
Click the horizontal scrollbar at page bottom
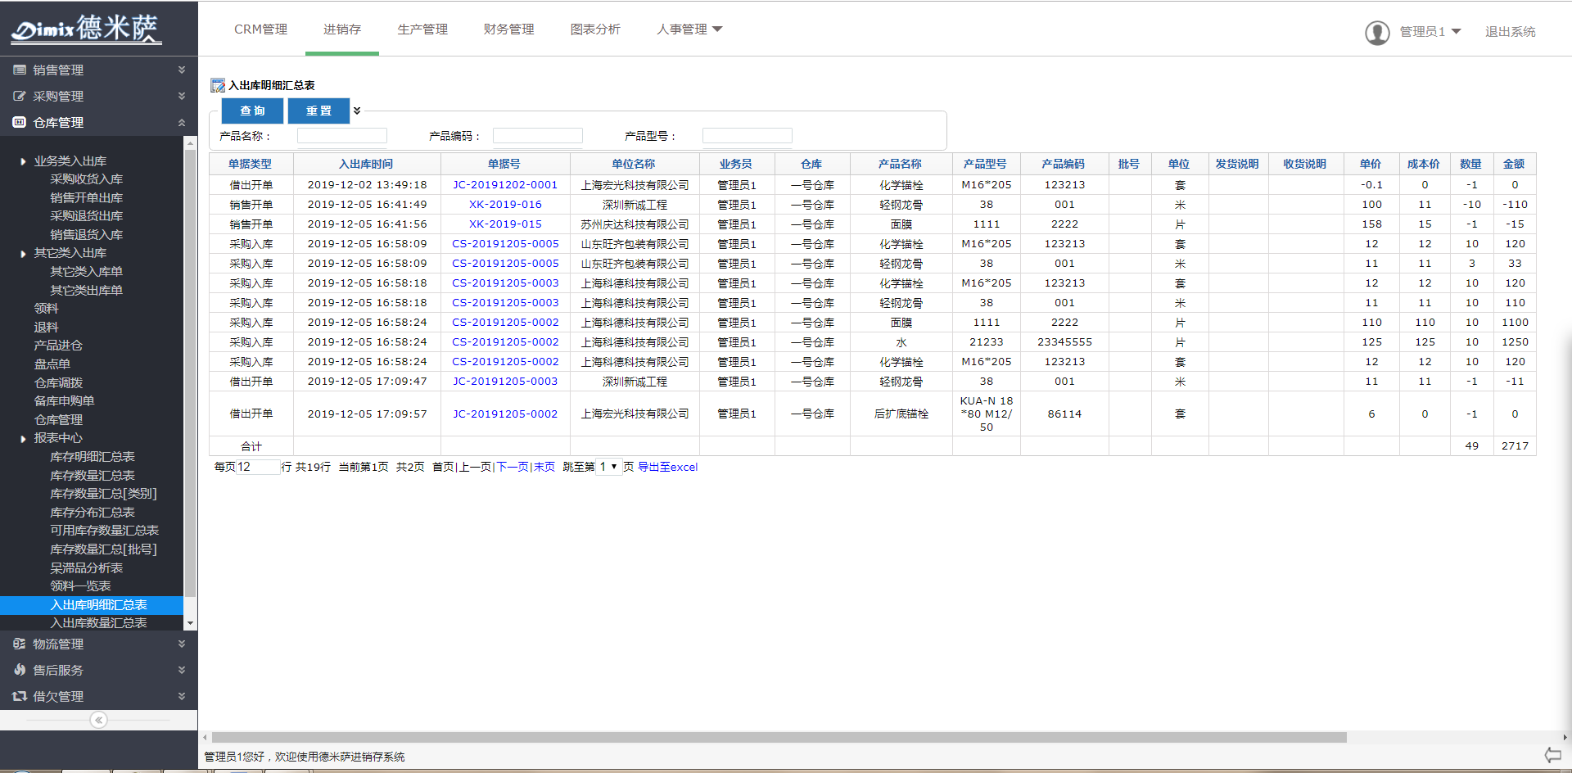click(779, 737)
